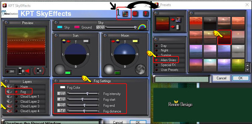Select the Haze layer
Viewport: 252px width, 124px height.
pyautogui.click(x=30, y=86)
